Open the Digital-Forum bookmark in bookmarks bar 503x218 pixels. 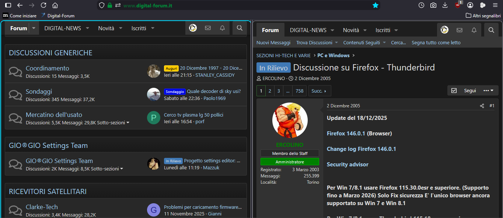tap(57, 15)
